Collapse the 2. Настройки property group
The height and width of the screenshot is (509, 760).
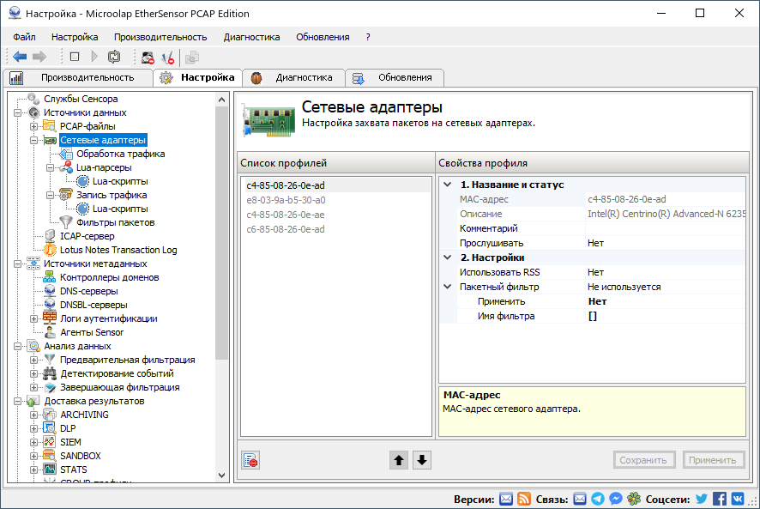[x=446, y=257]
